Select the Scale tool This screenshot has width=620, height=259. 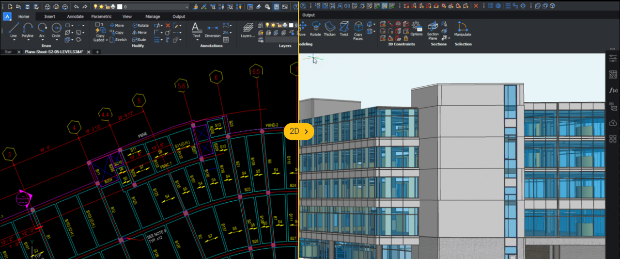139,40
